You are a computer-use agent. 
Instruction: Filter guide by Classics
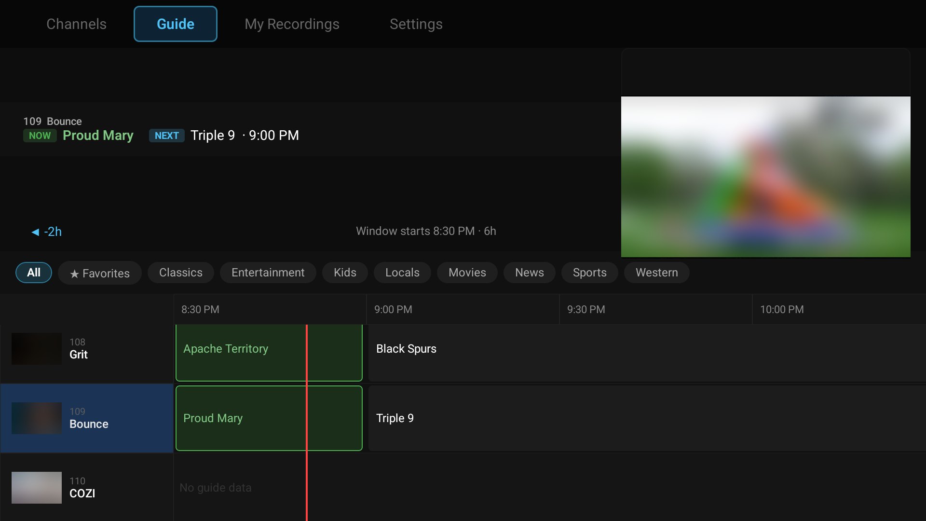point(181,273)
